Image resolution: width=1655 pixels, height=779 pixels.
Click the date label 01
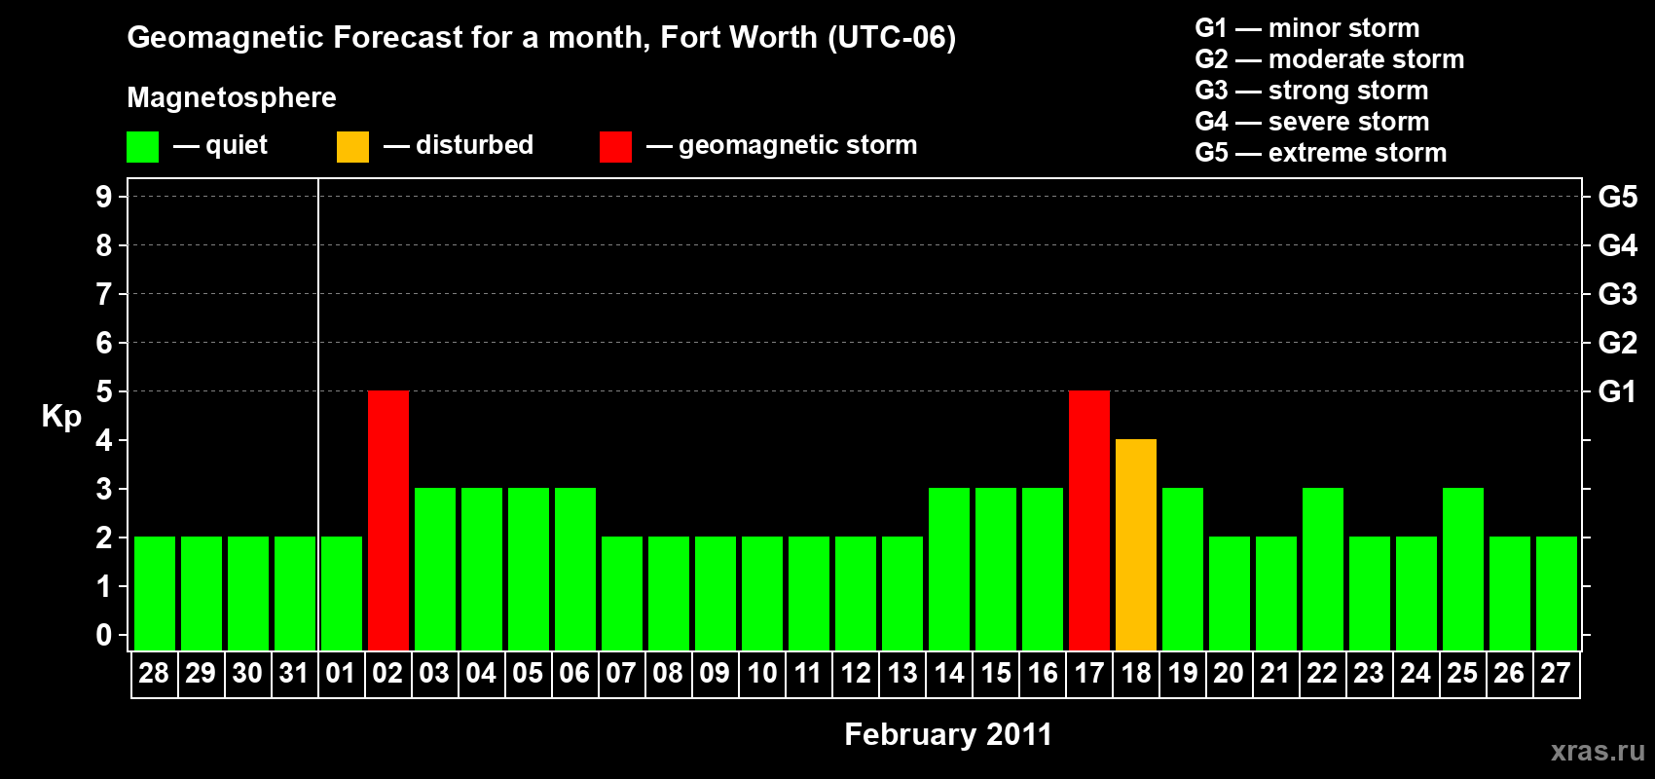341,673
